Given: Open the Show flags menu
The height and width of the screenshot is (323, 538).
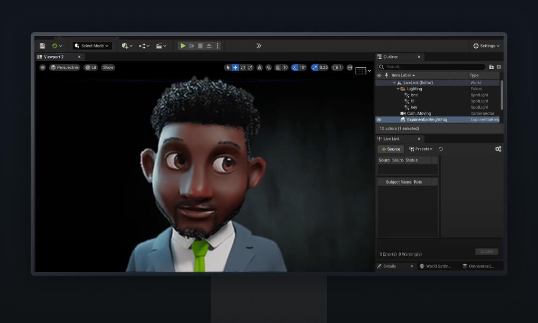Looking at the screenshot, I should (108, 68).
